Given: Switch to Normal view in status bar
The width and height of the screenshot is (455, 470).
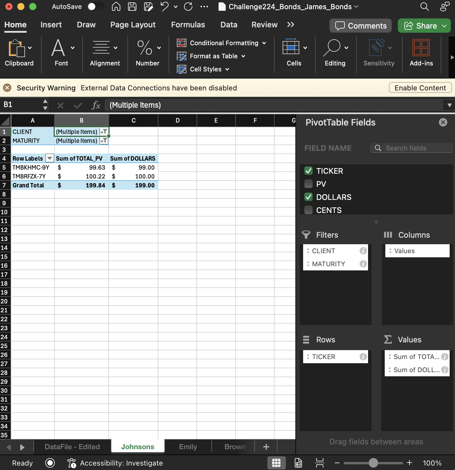Looking at the screenshot, I should tap(276, 463).
